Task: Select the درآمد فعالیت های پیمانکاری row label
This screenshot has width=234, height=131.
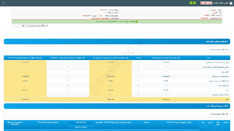Action: point(220,76)
